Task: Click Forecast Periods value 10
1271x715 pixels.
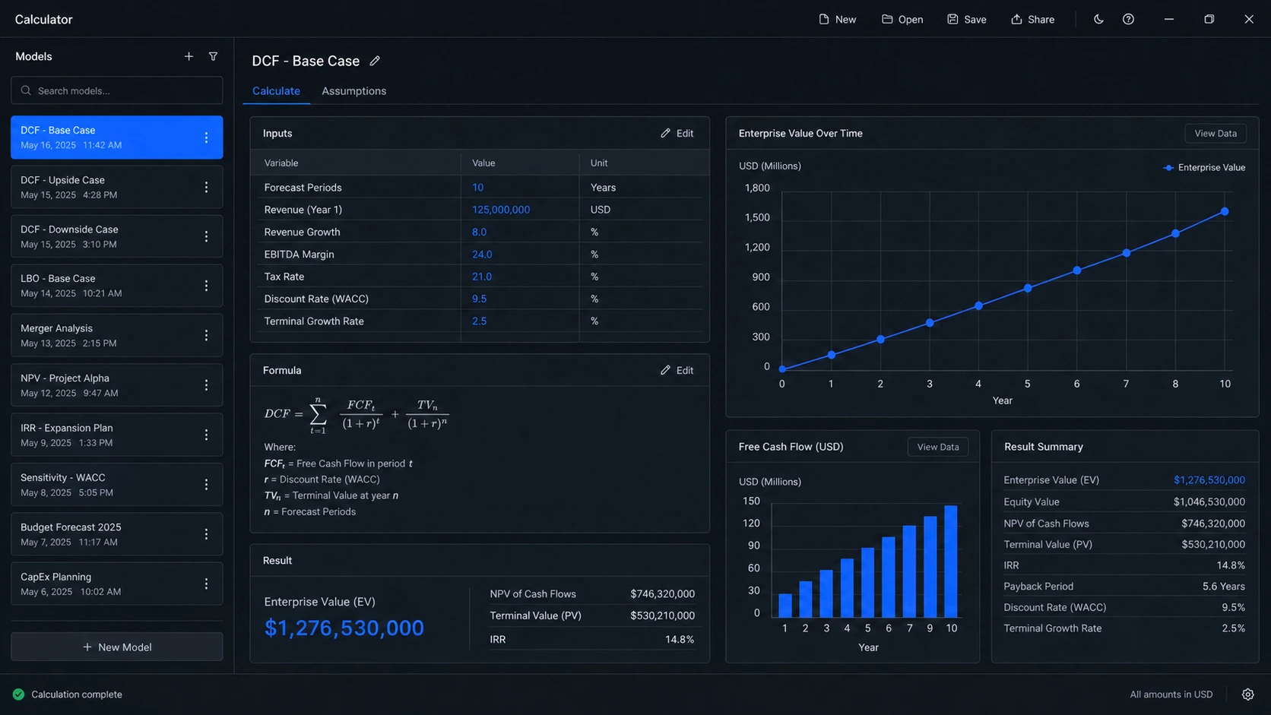Action: point(477,187)
